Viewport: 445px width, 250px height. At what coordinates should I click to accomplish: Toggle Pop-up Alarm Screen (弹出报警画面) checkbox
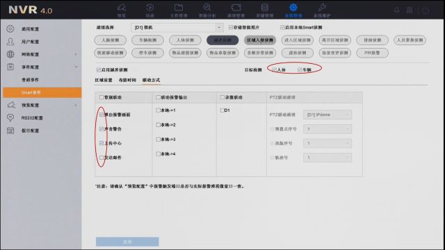click(x=102, y=115)
